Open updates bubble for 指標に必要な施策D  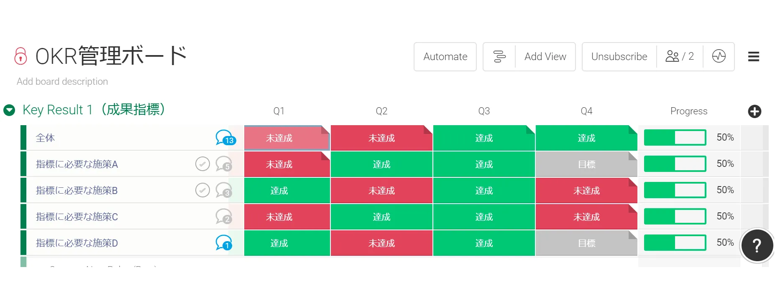click(x=224, y=243)
